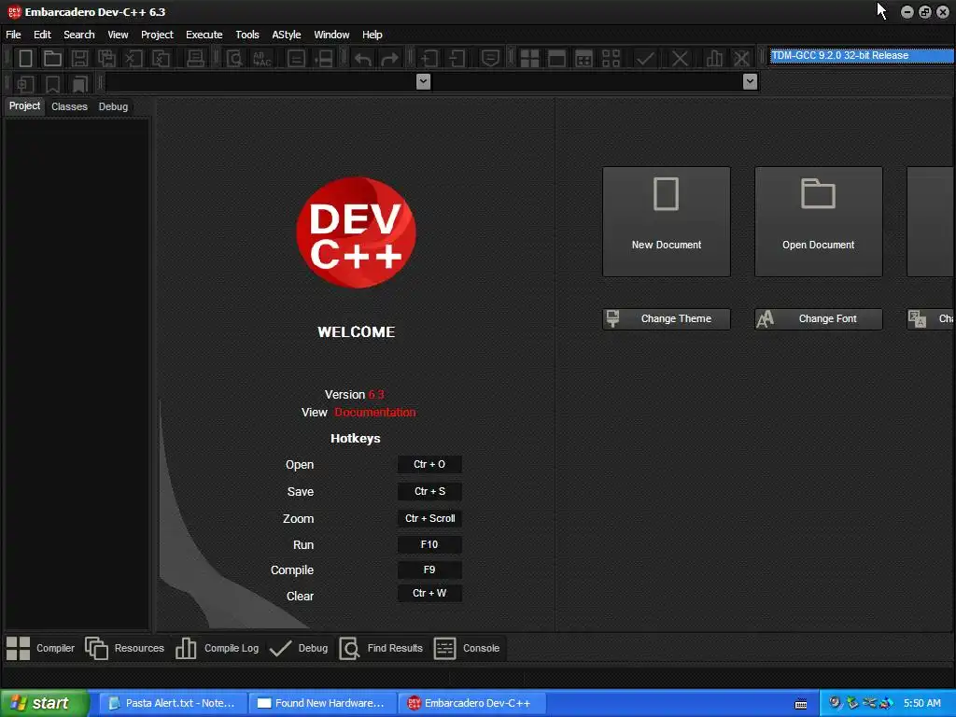The image size is (956, 717).
Task: Click the Unindent toolbar icon
Action: (457, 59)
